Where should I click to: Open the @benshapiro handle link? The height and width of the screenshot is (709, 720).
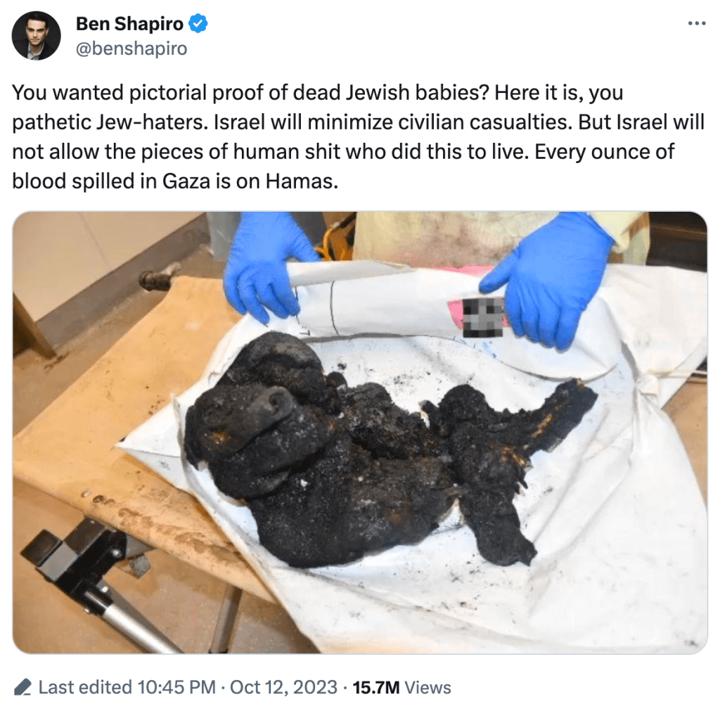[131, 49]
